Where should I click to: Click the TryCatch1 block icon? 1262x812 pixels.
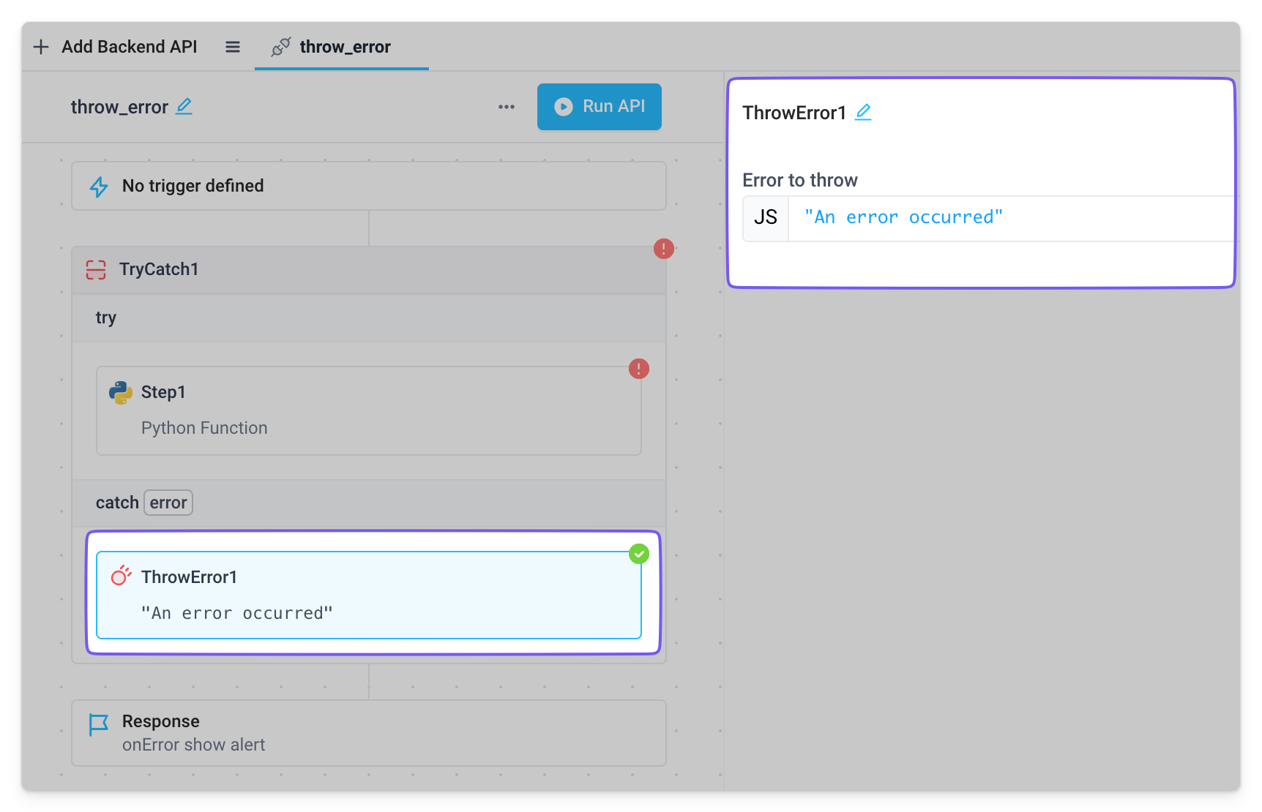pos(96,270)
